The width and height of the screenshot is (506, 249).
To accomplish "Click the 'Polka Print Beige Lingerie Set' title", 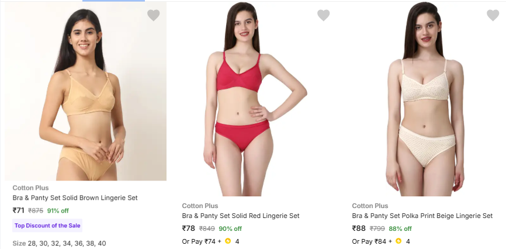I will [422, 216].
